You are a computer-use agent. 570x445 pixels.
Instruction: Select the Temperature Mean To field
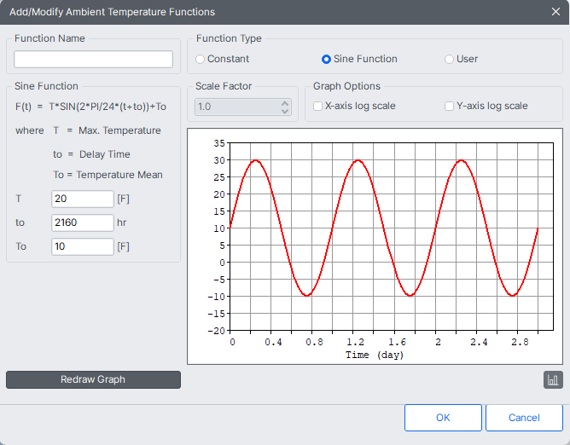click(82, 246)
